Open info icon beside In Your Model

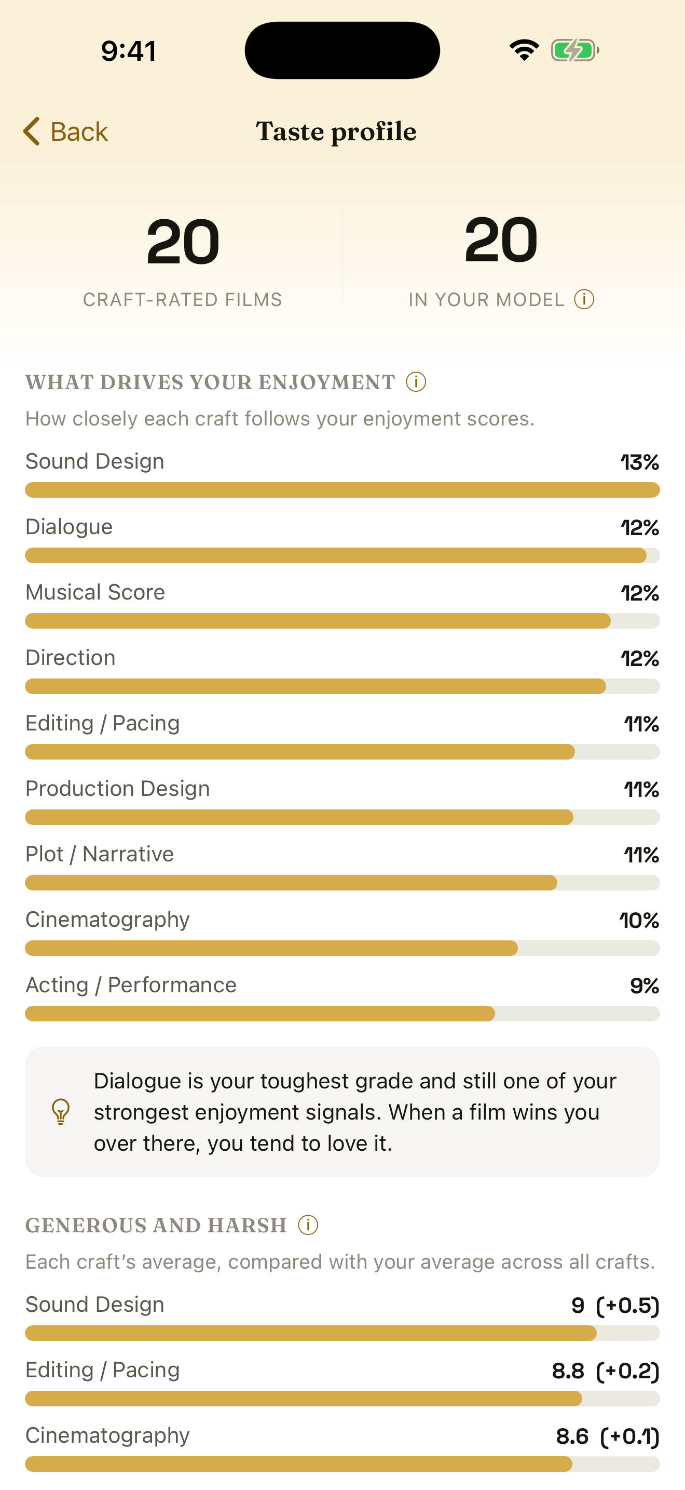coord(584,299)
